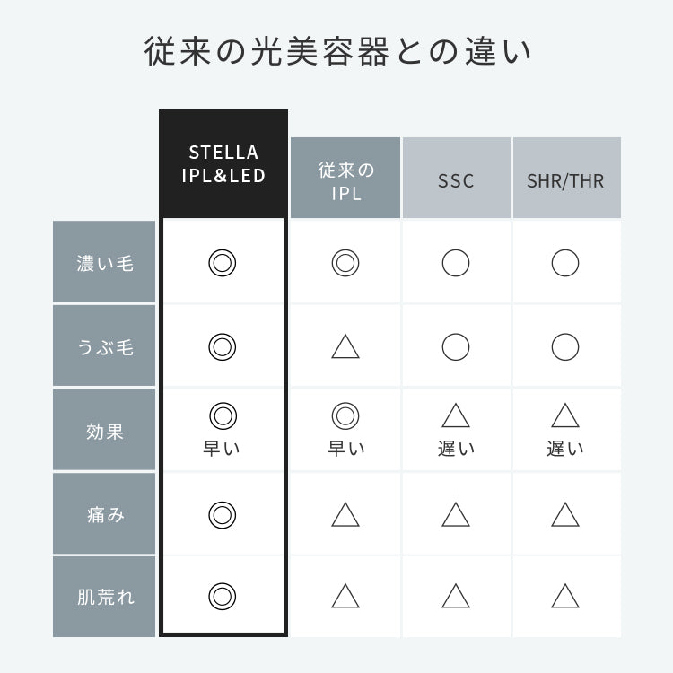
Task: Click the triangle for 従来のIPL うぶ毛
Action: coord(345,347)
